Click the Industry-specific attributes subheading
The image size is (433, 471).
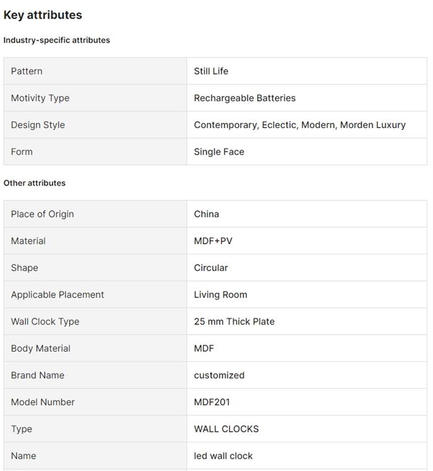click(57, 40)
